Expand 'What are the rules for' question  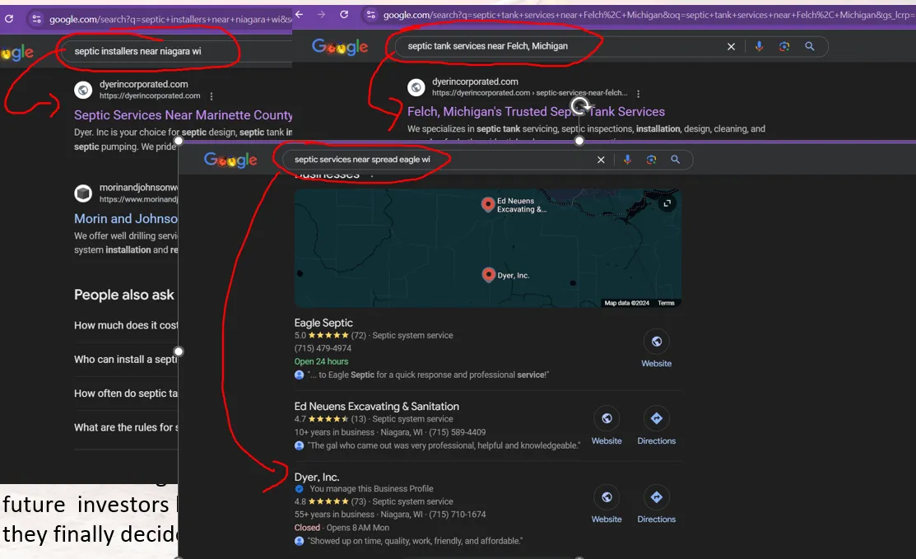point(126,427)
